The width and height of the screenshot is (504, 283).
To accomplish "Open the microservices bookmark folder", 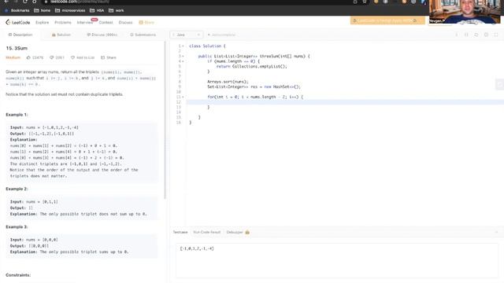I will click(x=70, y=10).
